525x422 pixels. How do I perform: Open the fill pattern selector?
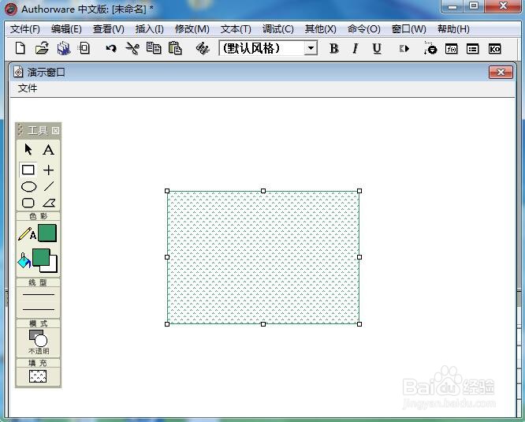pyautogui.click(x=38, y=376)
